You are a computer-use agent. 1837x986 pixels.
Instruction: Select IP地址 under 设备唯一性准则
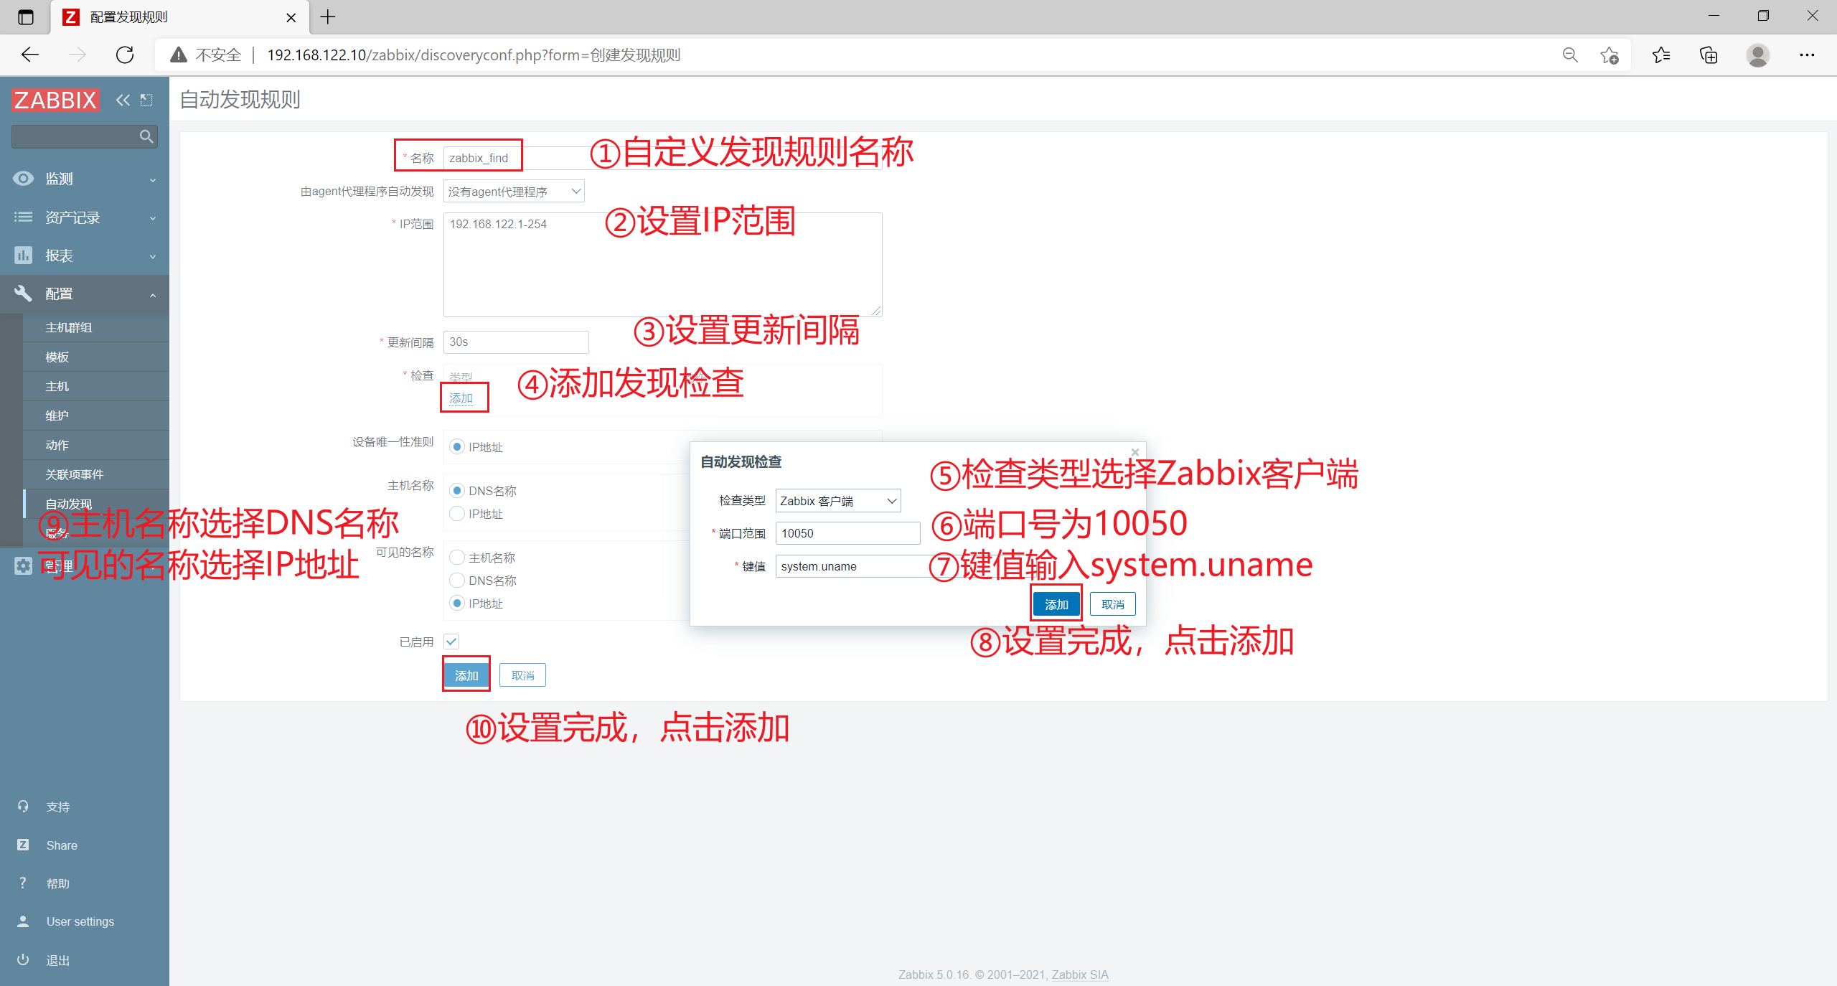point(457,447)
